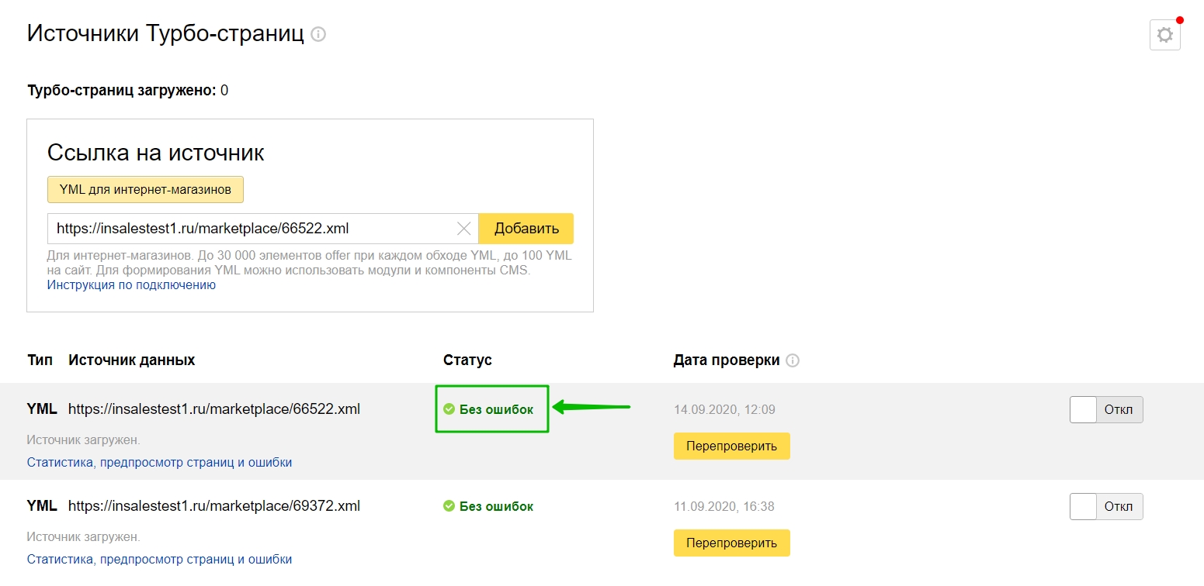Open statistics and errors link for 66522.xml
Viewport: 1204px width, 586px height.
[159, 463]
